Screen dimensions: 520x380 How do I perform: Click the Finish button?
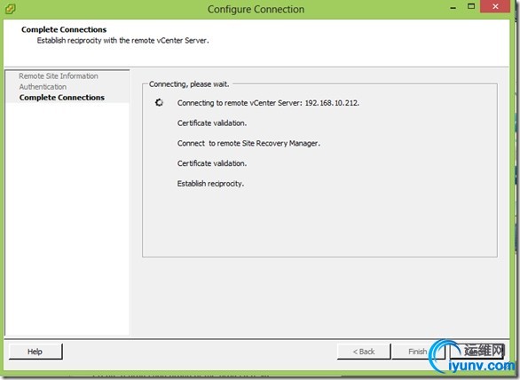418,351
